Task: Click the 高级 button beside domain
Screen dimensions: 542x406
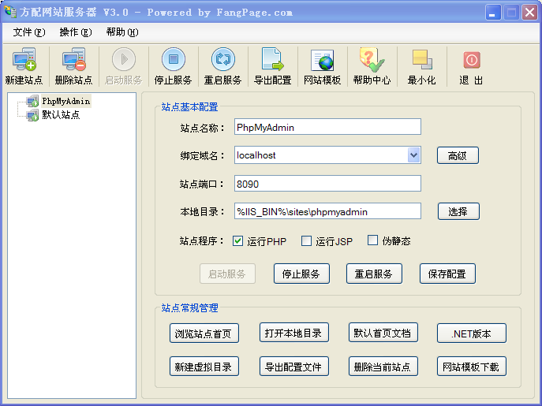Action: pos(458,155)
